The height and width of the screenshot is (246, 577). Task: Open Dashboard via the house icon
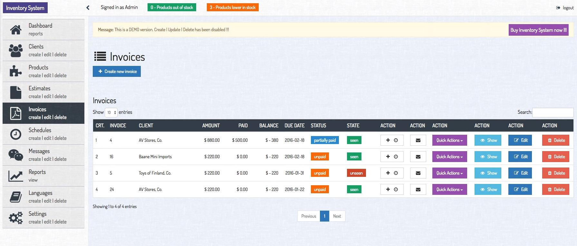tap(15, 30)
